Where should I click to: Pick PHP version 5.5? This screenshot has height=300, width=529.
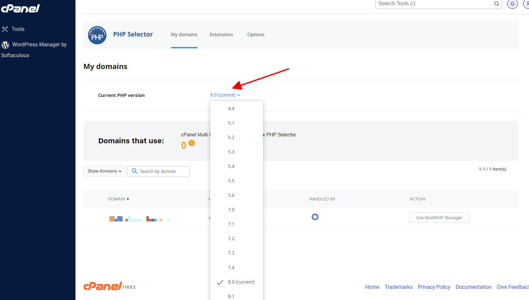(x=237, y=181)
